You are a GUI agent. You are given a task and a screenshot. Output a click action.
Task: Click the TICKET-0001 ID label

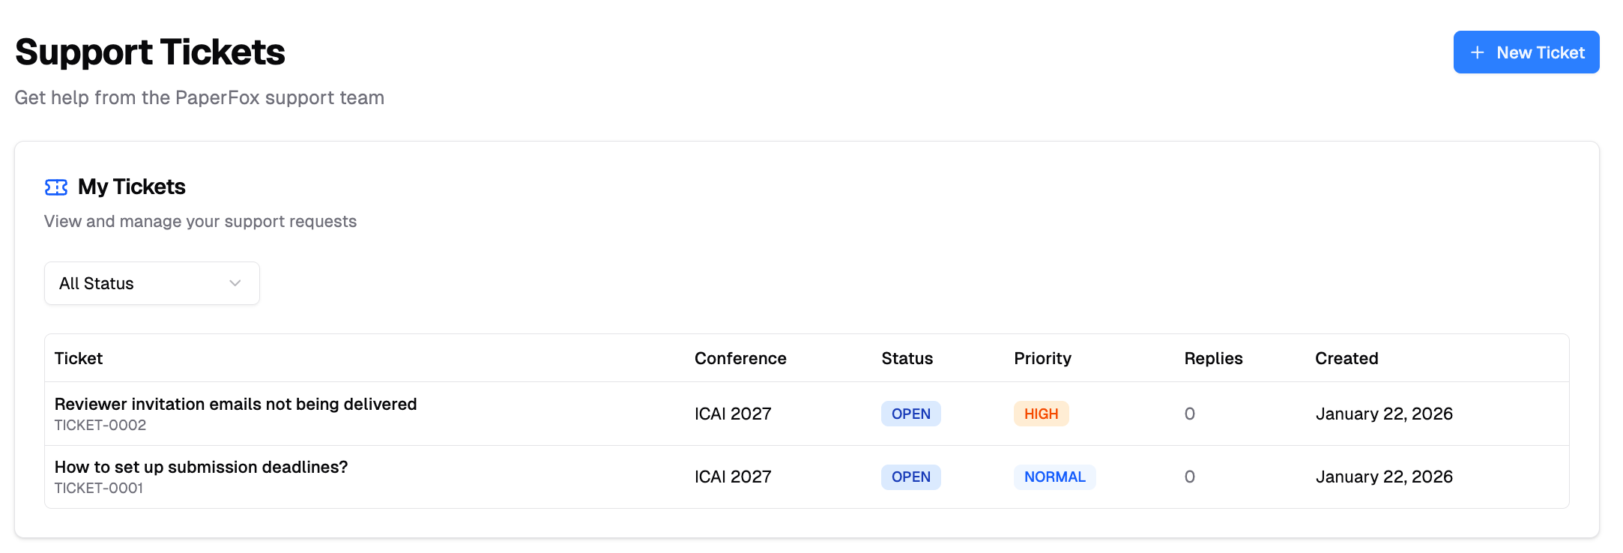pyautogui.click(x=99, y=489)
